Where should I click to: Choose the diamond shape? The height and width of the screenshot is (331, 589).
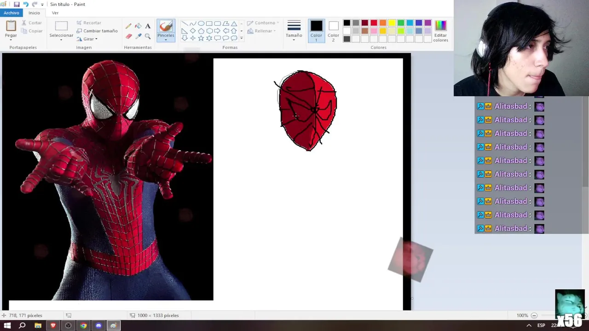[193, 31]
